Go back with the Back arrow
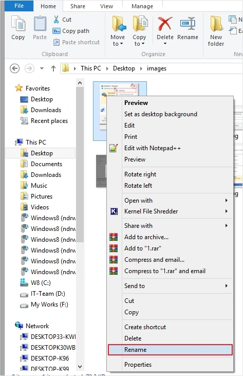The height and width of the screenshot is (376, 243). [x=14, y=68]
